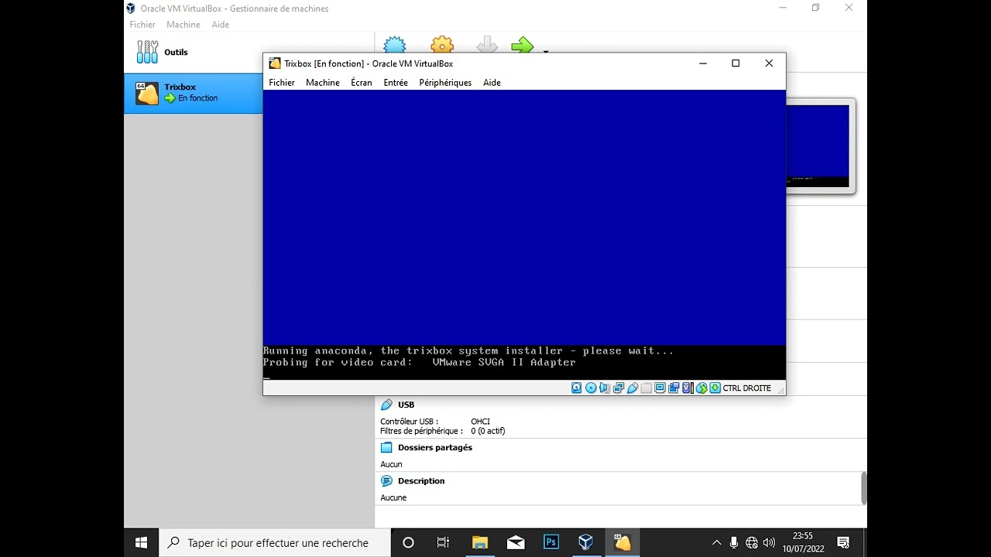
Task: Click the display settings status icon
Action: tap(660, 388)
